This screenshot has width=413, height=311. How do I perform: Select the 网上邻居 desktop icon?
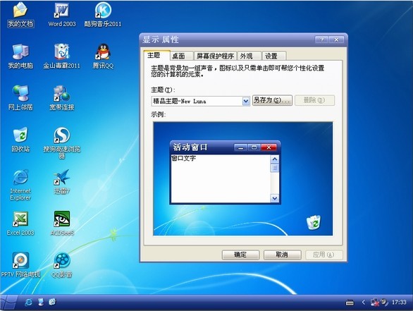(x=20, y=98)
